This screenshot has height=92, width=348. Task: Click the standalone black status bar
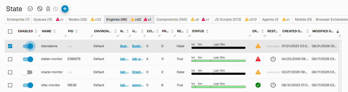(x=218, y=48)
